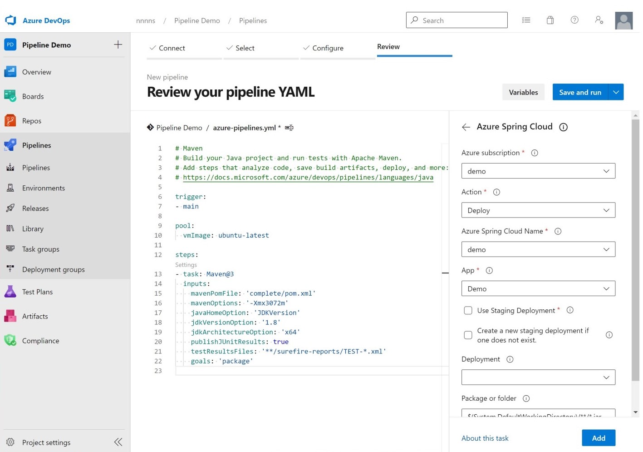The width and height of the screenshot is (643, 452).
Task: Check Create a new staging deployment option
Action: [468, 335]
